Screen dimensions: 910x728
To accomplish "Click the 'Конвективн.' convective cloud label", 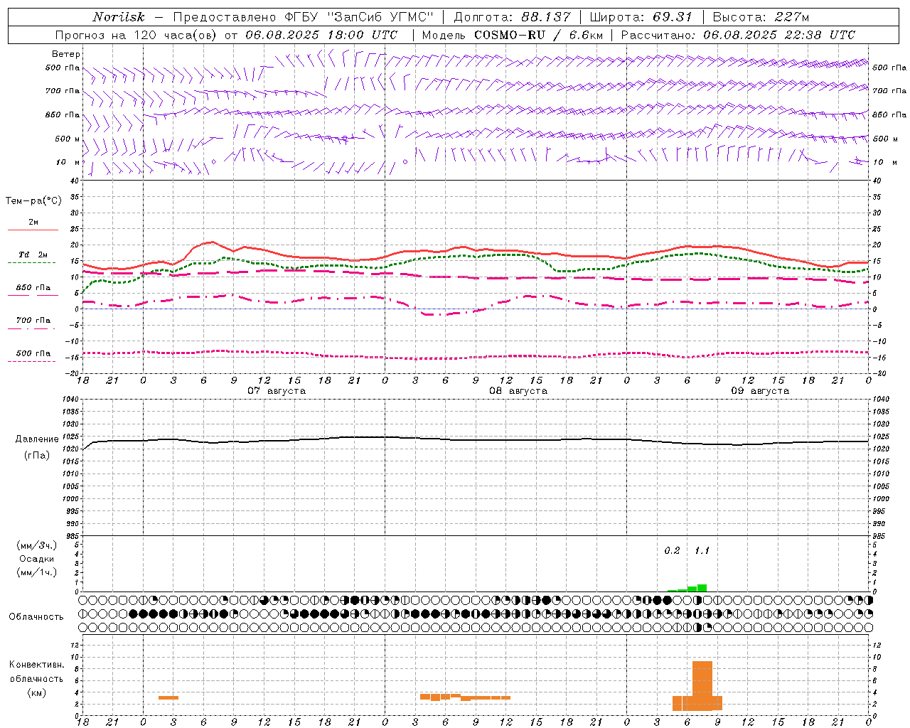I will point(37,665).
